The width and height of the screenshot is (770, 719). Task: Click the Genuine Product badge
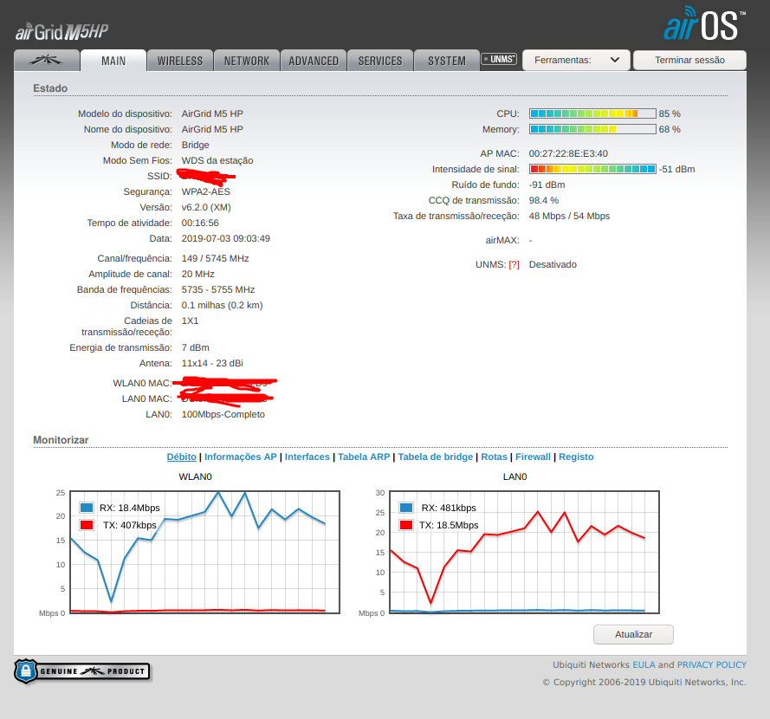(x=82, y=671)
